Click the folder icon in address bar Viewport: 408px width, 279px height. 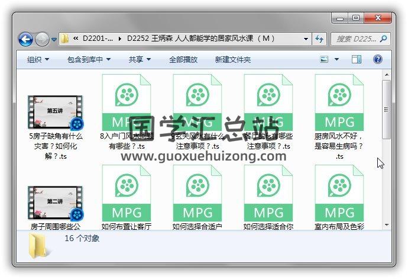(x=64, y=39)
